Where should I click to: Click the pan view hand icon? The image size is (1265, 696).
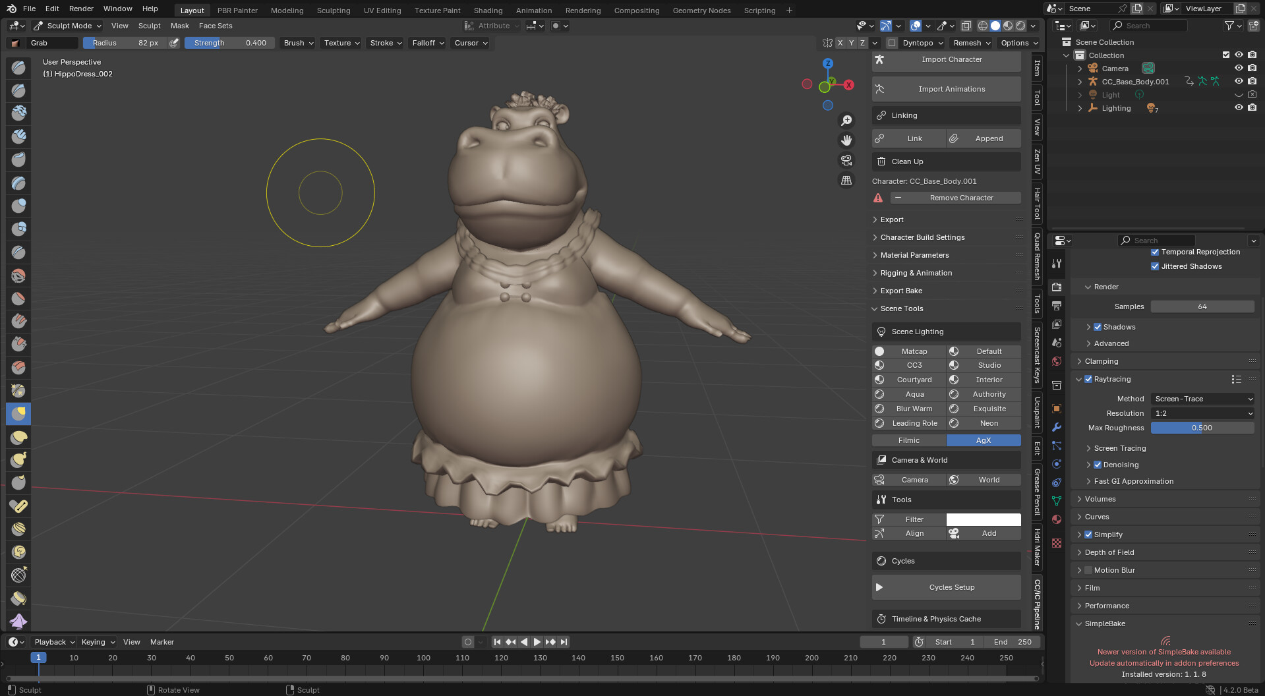click(x=846, y=140)
